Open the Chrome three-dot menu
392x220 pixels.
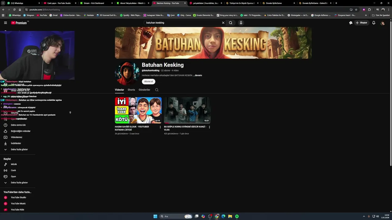point(389,9)
